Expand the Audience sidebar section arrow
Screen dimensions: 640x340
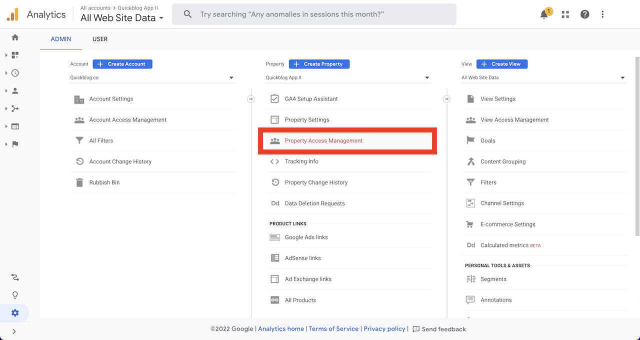[6, 91]
